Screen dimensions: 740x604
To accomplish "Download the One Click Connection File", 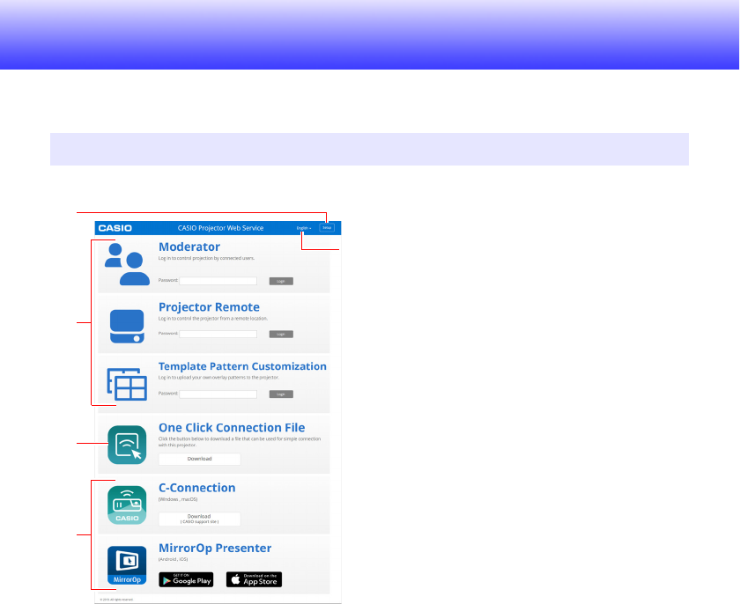I will pos(200,459).
